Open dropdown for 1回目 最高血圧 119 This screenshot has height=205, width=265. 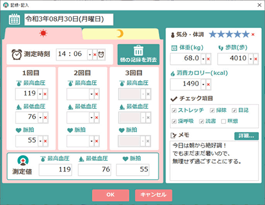click(x=40, y=94)
